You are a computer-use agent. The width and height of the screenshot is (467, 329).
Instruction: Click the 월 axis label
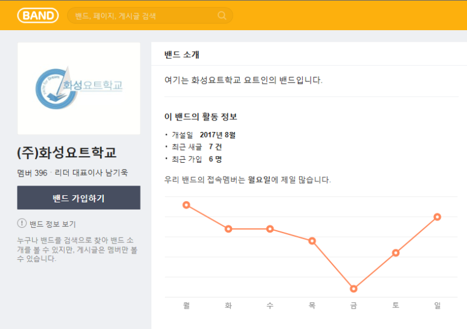point(187,305)
